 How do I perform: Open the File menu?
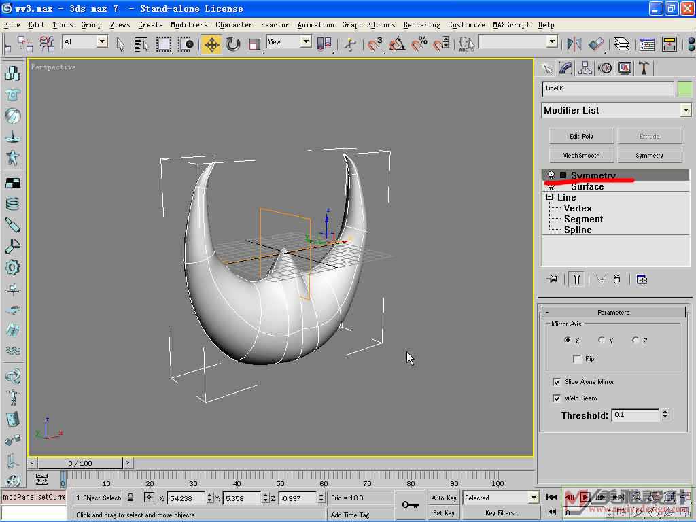click(12, 25)
